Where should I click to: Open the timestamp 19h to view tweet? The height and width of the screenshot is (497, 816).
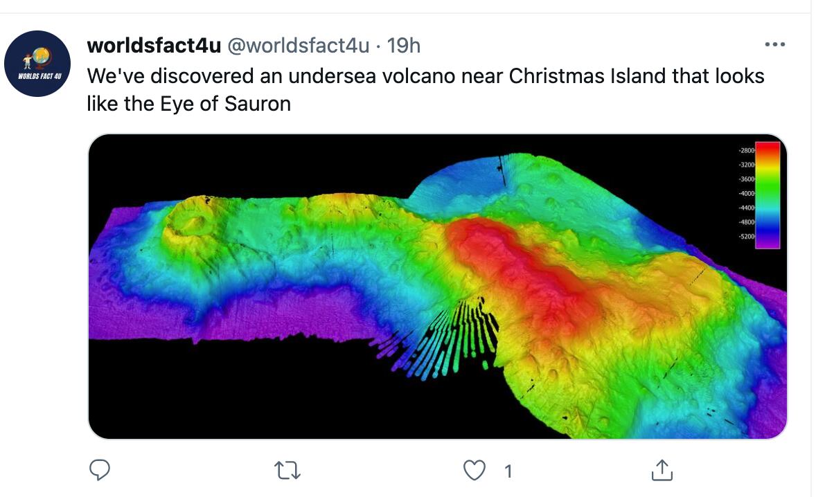[x=405, y=45]
